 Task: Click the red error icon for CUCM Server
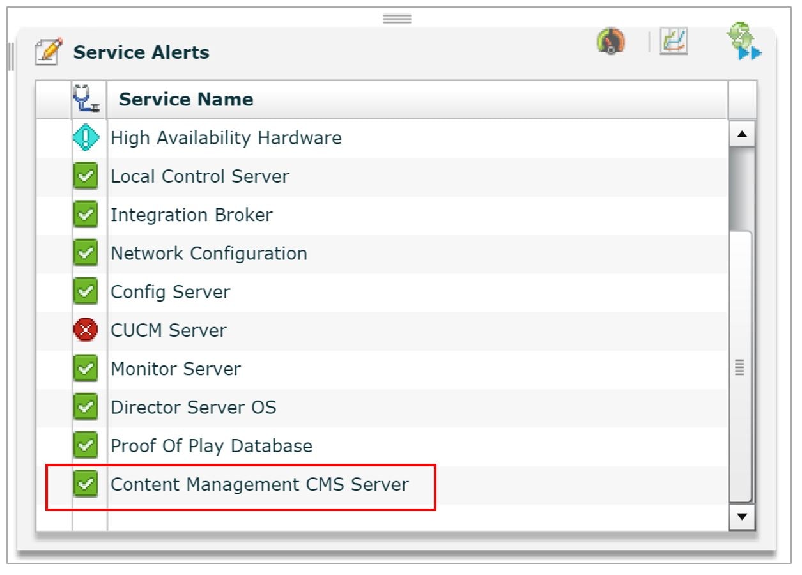[86, 330]
